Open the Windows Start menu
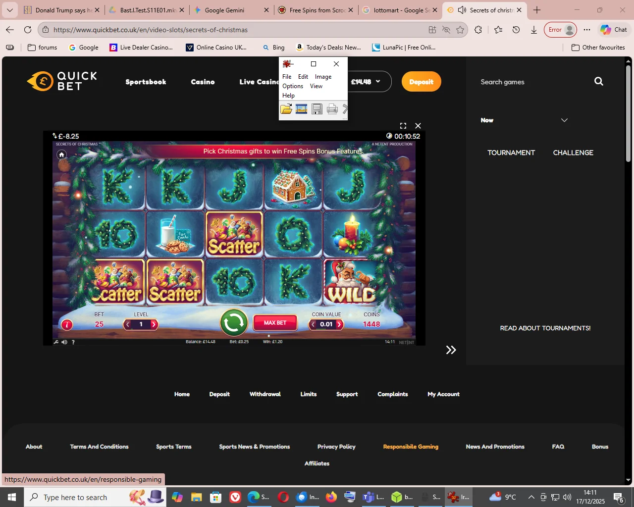This screenshot has height=507, width=634. point(12,497)
